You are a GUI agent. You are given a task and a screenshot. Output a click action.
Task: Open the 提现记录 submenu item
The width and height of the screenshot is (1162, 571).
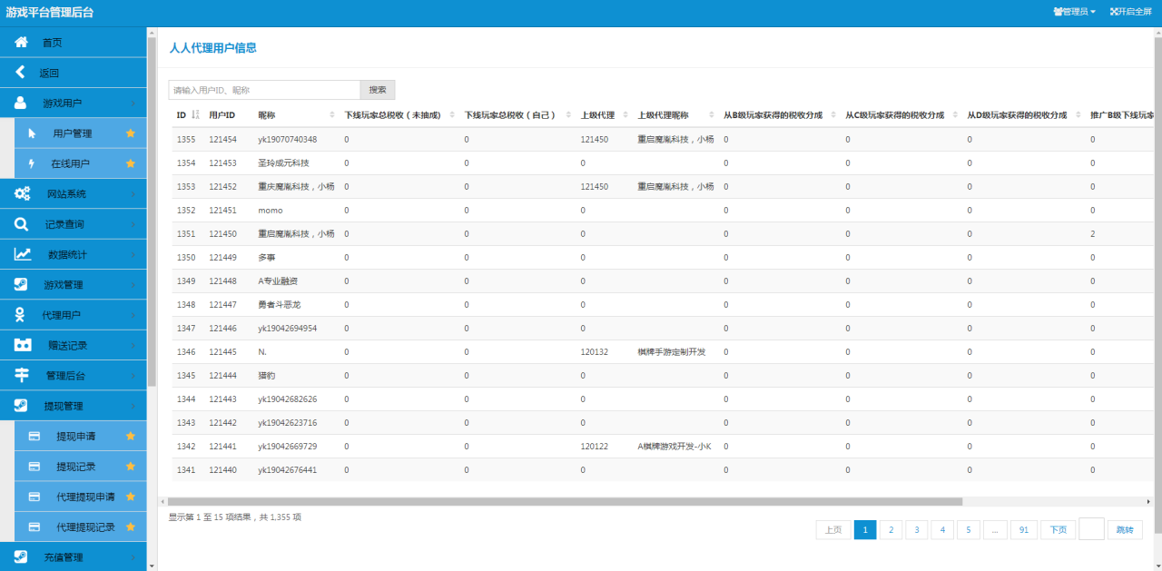75,467
